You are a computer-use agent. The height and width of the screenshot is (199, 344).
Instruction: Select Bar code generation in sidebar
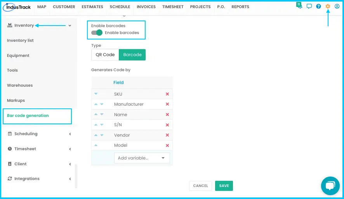pyautogui.click(x=28, y=115)
